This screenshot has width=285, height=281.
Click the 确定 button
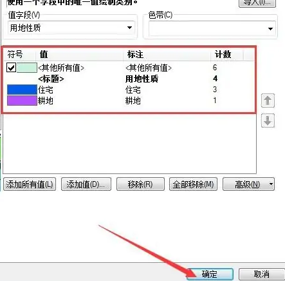point(210,274)
